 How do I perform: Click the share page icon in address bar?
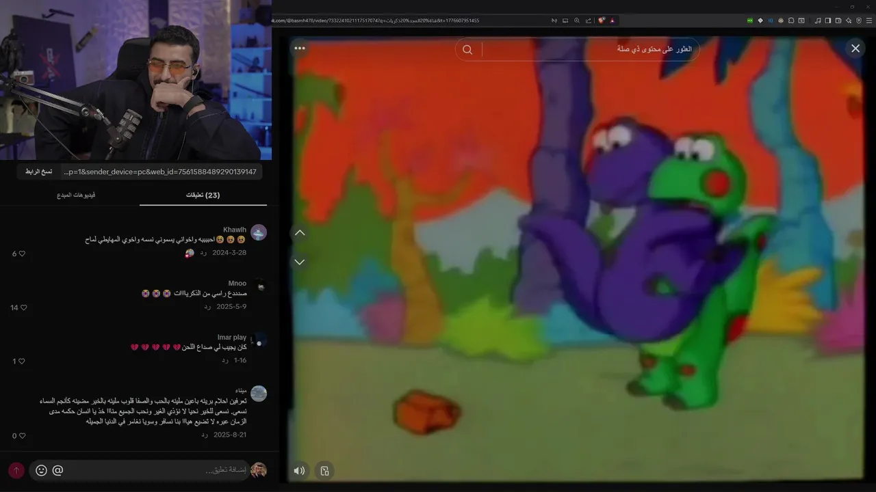coord(589,20)
